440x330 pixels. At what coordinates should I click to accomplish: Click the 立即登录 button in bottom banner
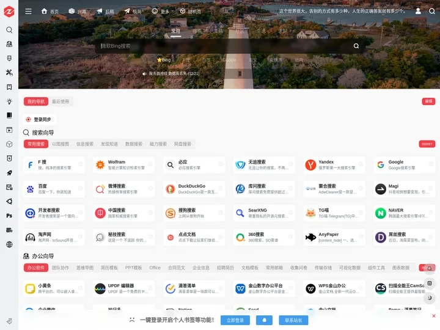(x=235, y=320)
